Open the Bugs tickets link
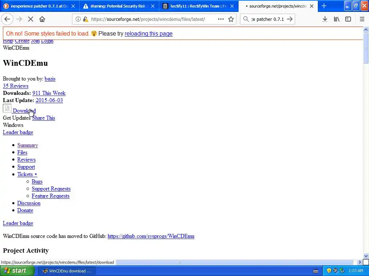This screenshot has width=369, height=276. coord(37,181)
